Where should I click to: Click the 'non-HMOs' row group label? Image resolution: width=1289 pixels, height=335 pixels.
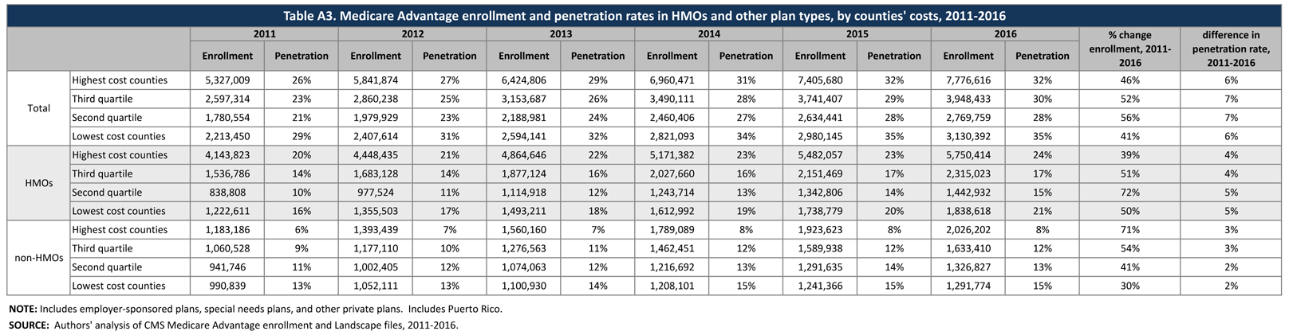point(38,258)
